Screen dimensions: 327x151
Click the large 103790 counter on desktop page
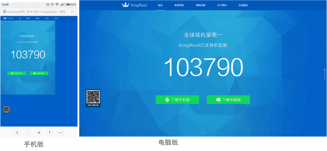coord(204,67)
